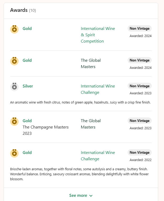
Task: Open the International Wine Challenge 2022 link
Action: (x=98, y=156)
